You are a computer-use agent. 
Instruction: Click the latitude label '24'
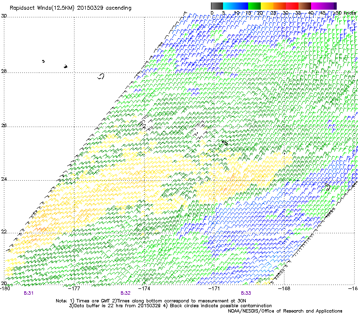pos(4,179)
